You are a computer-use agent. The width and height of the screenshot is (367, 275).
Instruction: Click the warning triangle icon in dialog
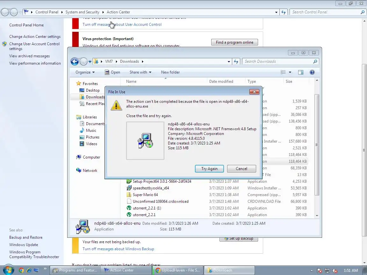(x=116, y=105)
